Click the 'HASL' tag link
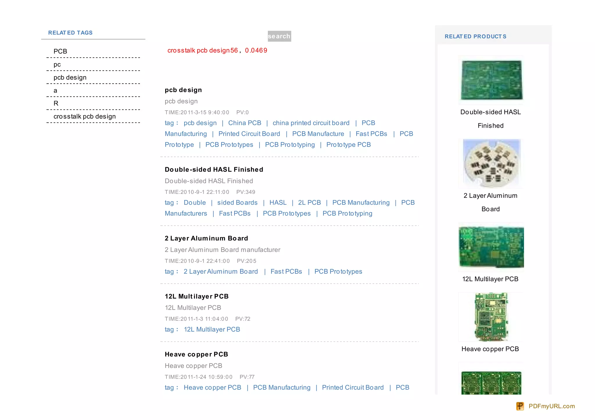 (x=278, y=203)
